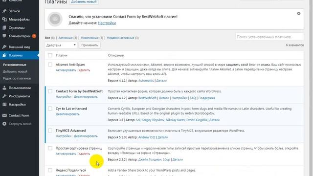Select Добавить новый submenu item in sidebar
Image resolution: width=313 pixels, height=176 pixels.
click(x=15, y=71)
